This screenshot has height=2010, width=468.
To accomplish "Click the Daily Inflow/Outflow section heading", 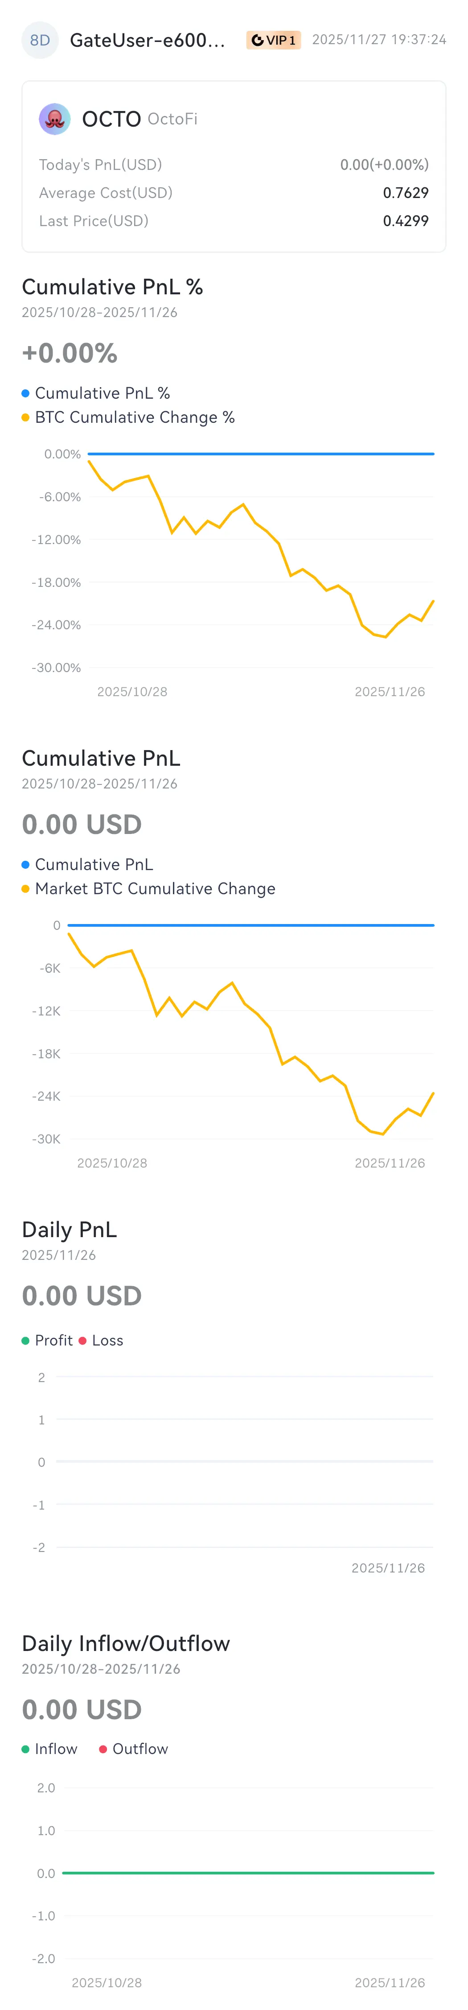I will (x=126, y=1643).
